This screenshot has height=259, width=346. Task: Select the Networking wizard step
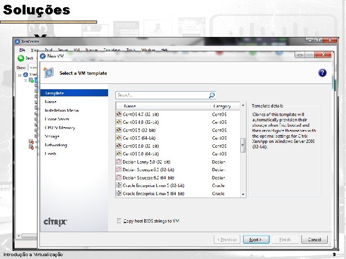(56, 145)
